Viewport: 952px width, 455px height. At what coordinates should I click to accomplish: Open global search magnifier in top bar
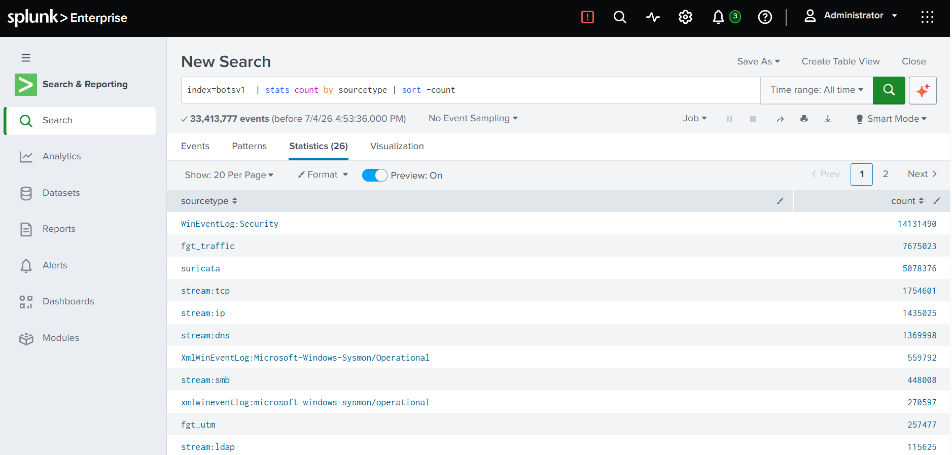[x=620, y=17]
